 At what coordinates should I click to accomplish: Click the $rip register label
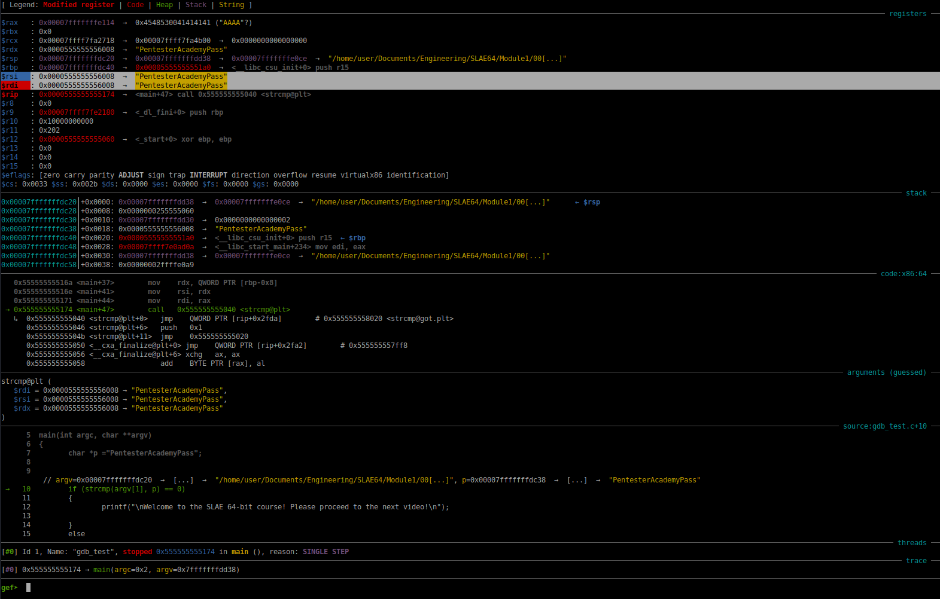tap(10, 94)
